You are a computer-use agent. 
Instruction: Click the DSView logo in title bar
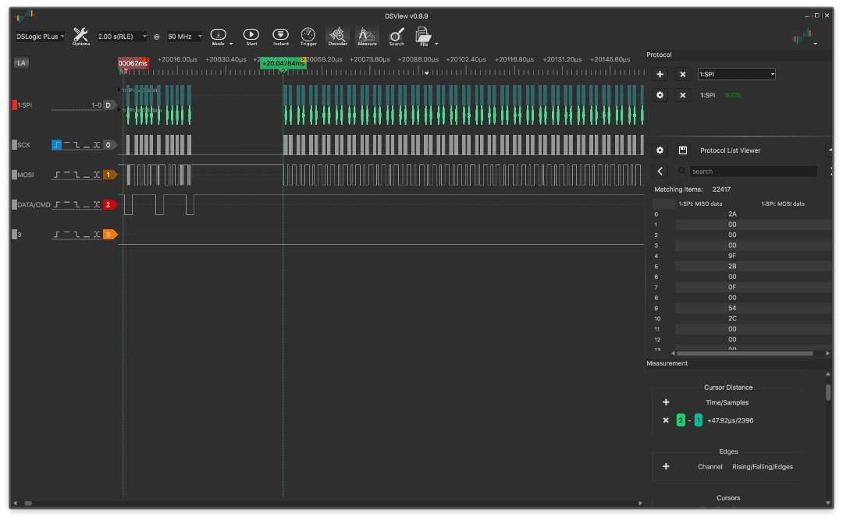pos(25,16)
